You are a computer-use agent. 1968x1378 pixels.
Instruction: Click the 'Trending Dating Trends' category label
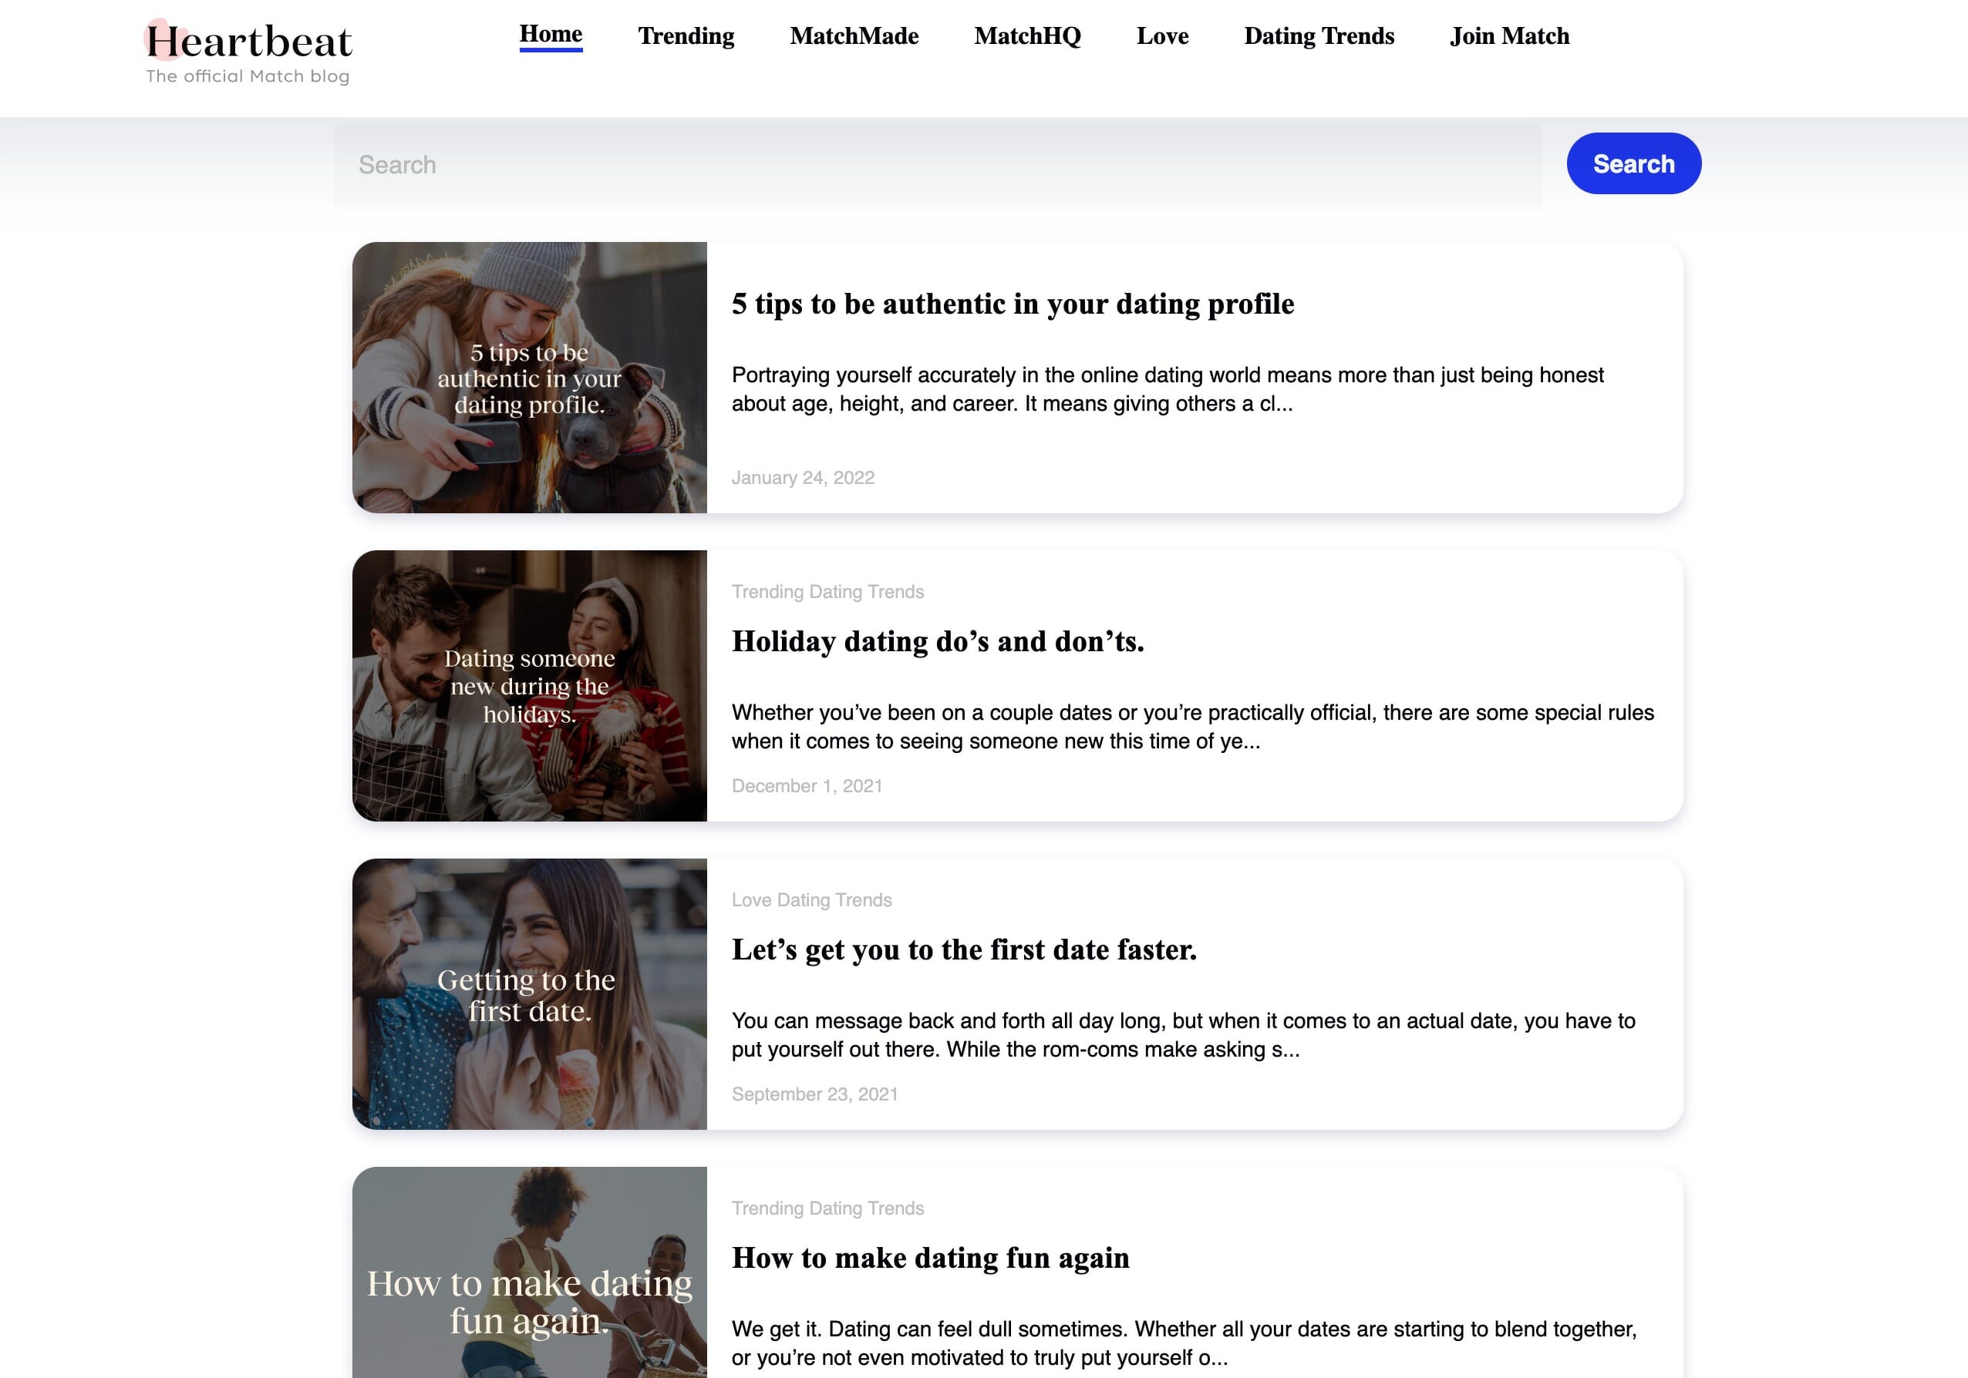pos(828,591)
